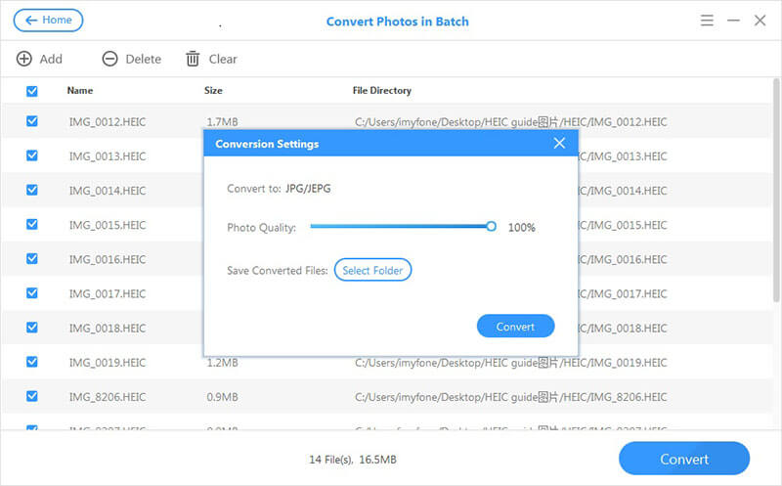
Task: Close the main application window
Action: (x=760, y=21)
